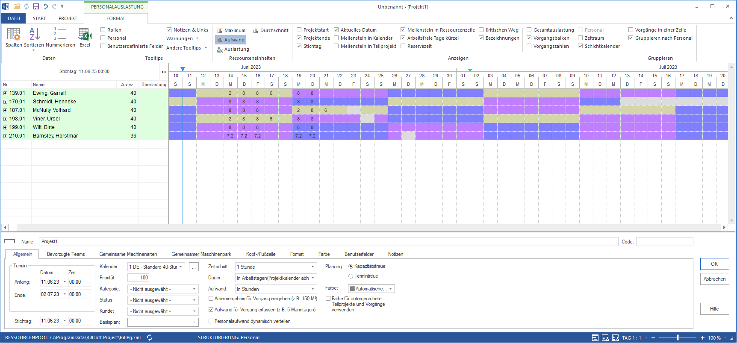The width and height of the screenshot is (737, 343).
Task: Select the Termintreue radio button
Action: pyautogui.click(x=351, y=276)
